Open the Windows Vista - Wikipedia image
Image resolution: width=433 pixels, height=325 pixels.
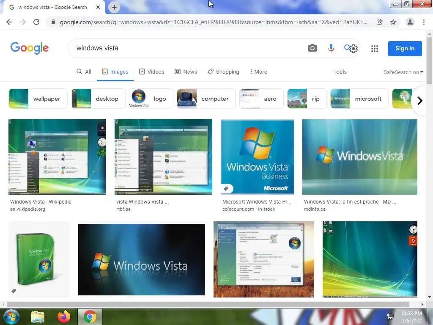pyautogui.click(x=57, y=157)
